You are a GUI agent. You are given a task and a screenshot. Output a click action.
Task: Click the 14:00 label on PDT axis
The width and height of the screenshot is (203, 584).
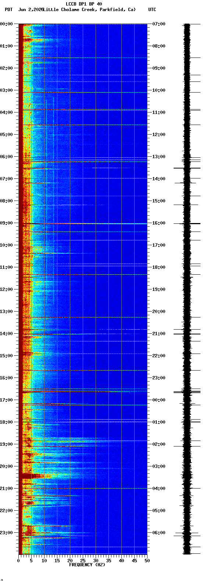click(x=6, y=334)
